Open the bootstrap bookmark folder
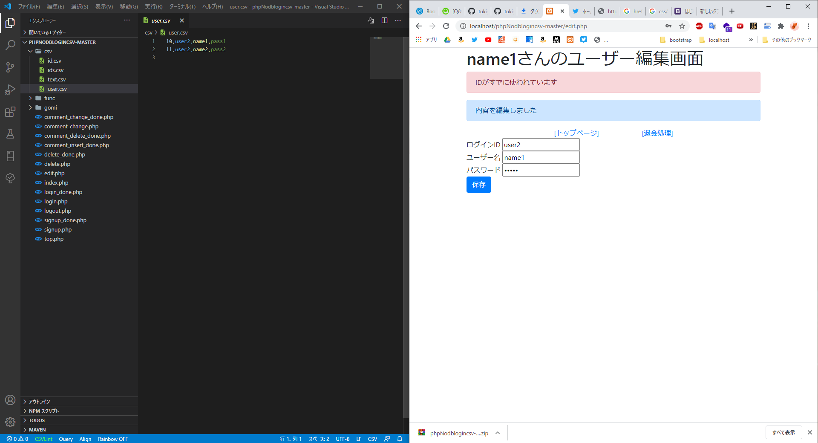 676,40
